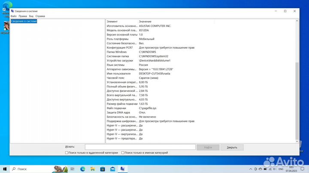Open File Explorer from the taskbar

click(x=92, y=169)
